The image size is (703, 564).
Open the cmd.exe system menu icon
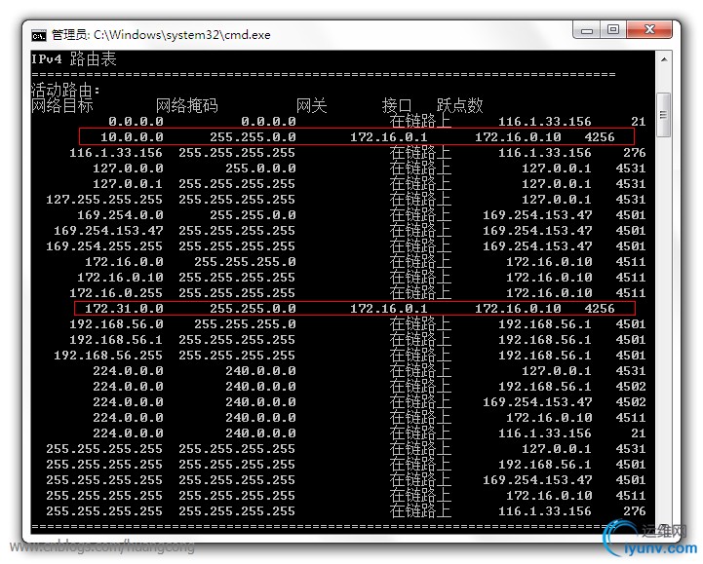click(x=39, y=35)
